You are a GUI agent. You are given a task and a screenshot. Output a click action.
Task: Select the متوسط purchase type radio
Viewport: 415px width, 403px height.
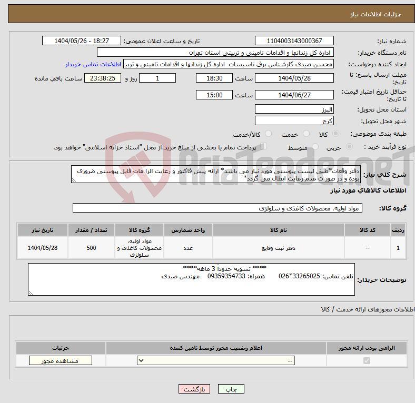click(x=315, y=147)
